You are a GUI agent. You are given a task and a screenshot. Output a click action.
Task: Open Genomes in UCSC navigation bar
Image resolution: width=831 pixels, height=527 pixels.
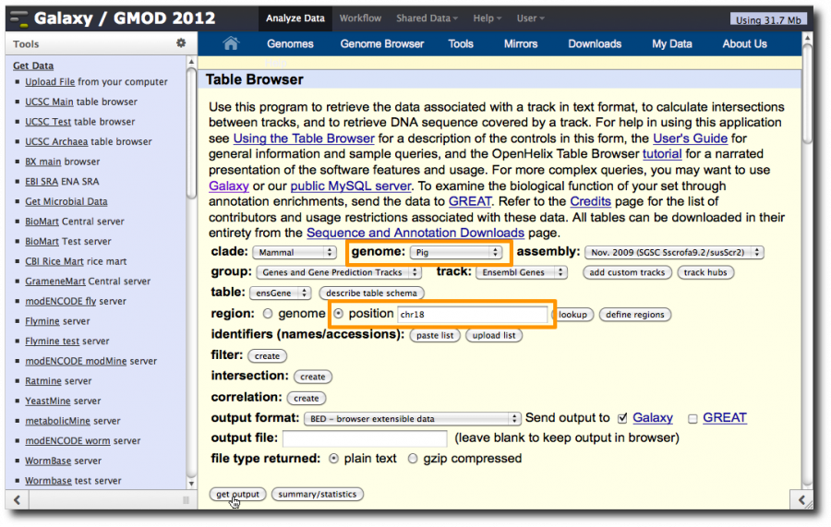(x=290, y=43)
